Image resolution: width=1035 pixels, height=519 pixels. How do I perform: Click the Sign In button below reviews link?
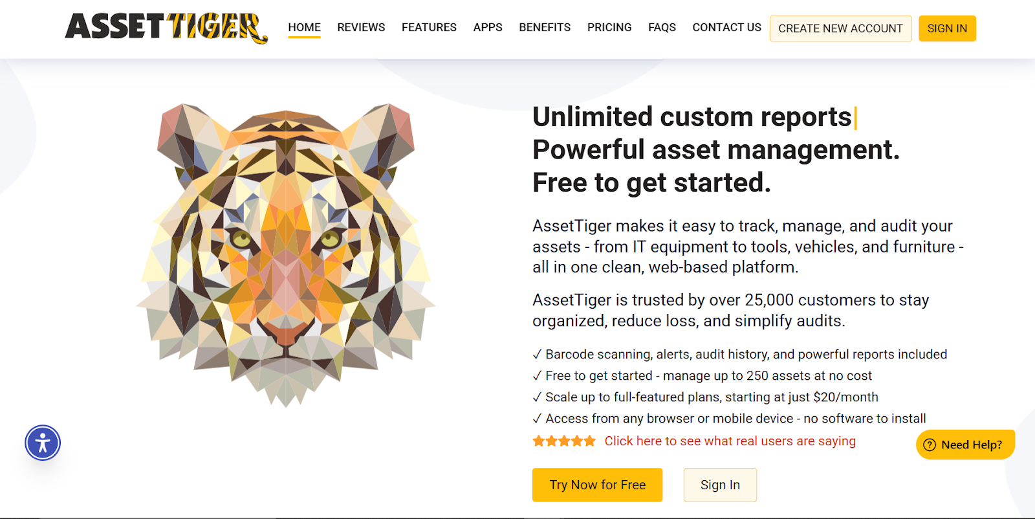click(x=720, y=485)
